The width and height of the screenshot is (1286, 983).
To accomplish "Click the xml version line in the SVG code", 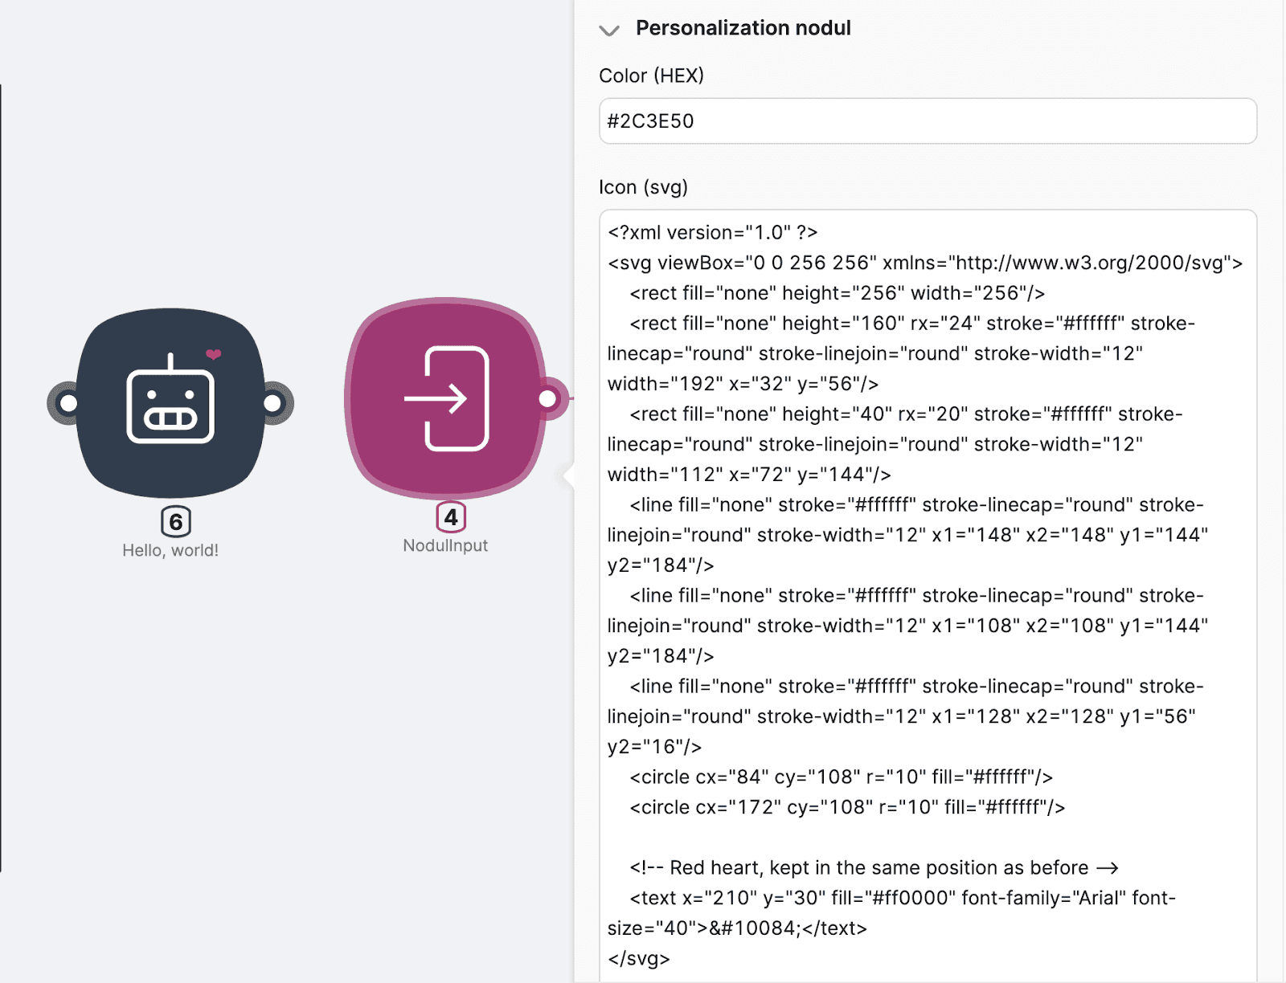I will (712, 233).
